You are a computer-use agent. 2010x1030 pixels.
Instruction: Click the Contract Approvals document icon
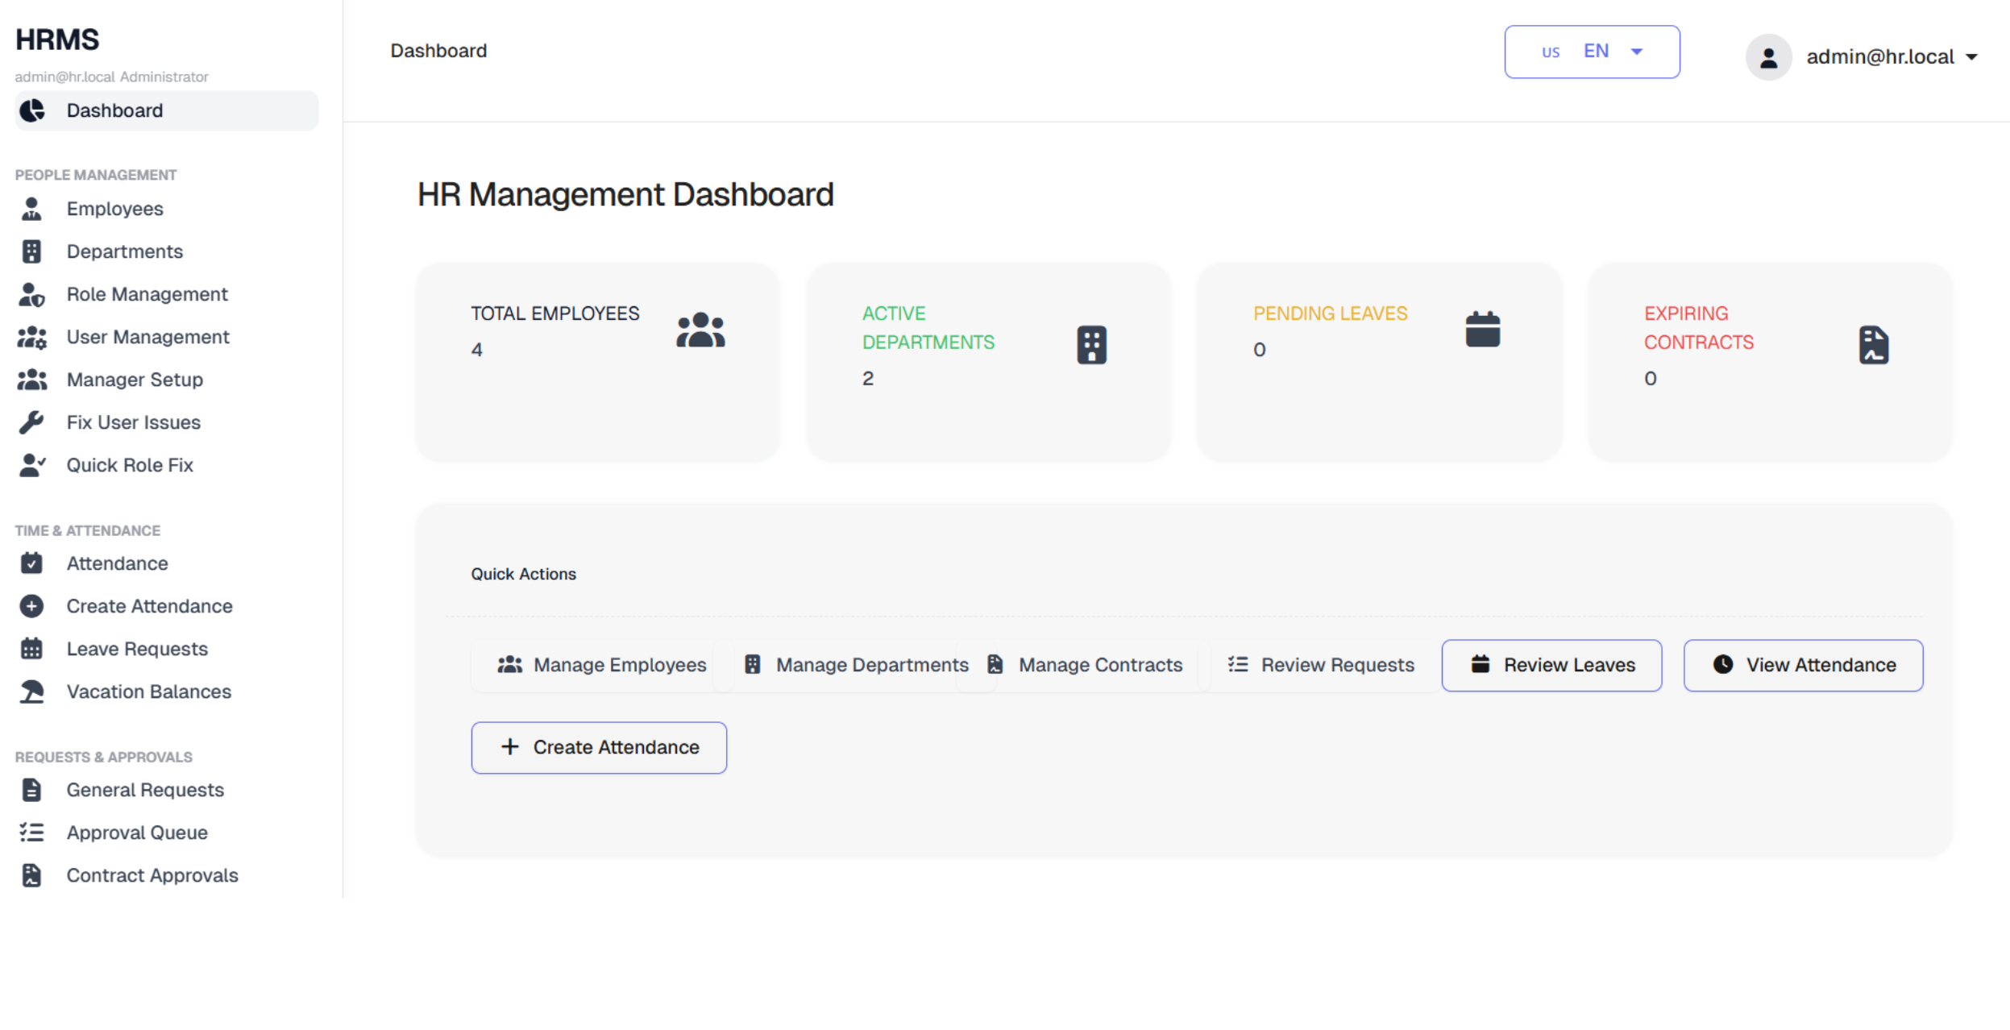(x=31, y=875)
